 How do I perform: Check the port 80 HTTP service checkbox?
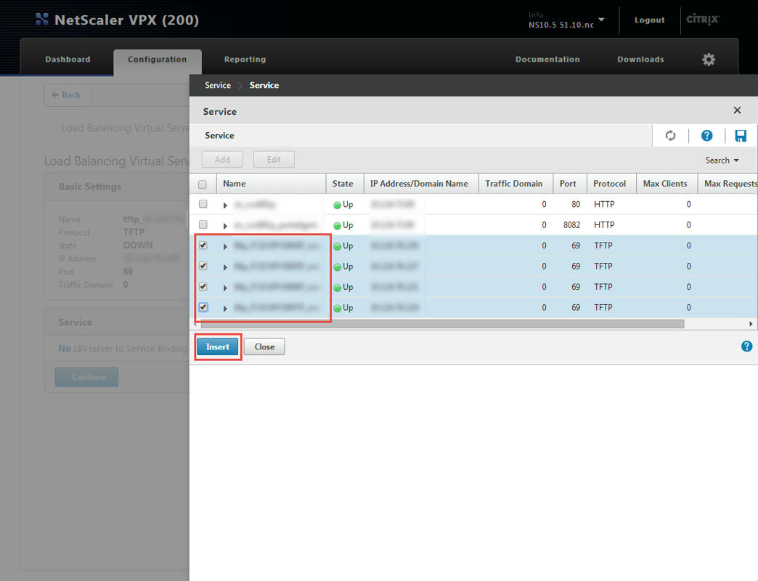click(203, 204)
